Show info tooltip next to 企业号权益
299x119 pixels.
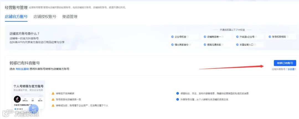(x=188, y=37)
